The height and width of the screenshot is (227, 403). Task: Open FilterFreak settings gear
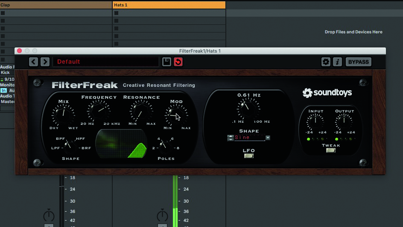[326, 62]
